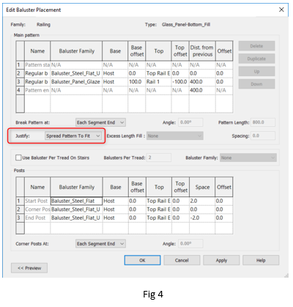The image size is (293, 307).
Task: Click the Spacing field
Action: point(263,136)
